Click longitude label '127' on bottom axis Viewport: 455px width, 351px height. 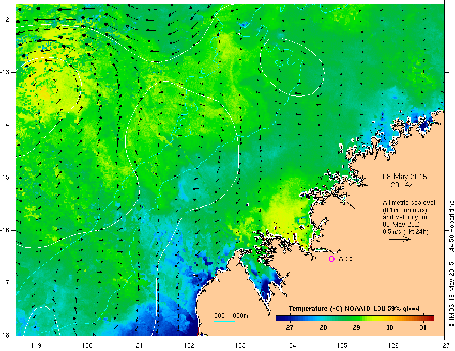(x=444, y=345)
